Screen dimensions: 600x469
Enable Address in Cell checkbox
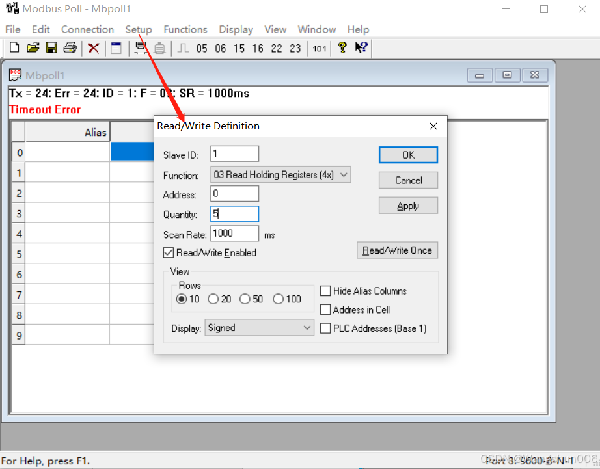coord(325,309)
